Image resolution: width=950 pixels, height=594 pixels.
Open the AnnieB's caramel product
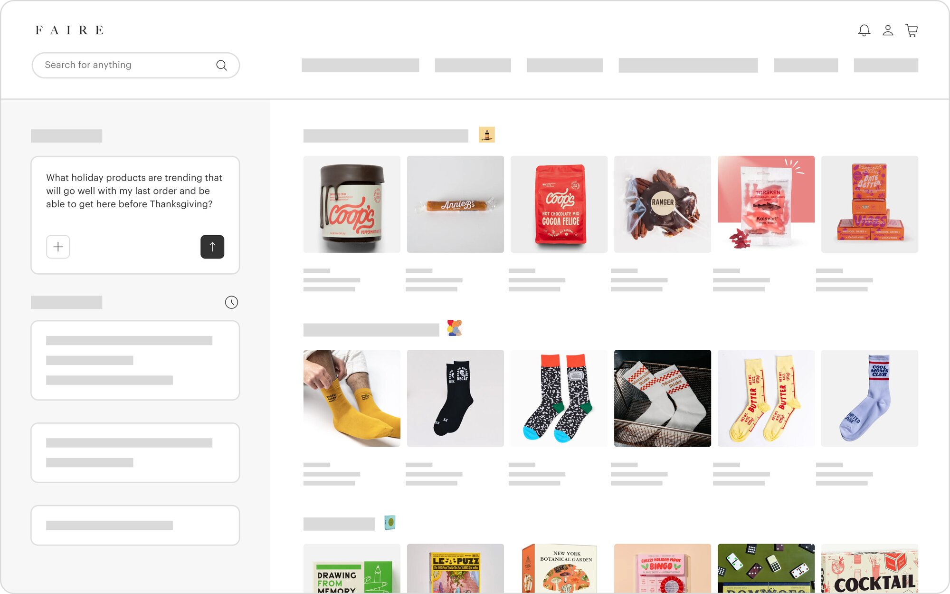[x=456, y=204]
